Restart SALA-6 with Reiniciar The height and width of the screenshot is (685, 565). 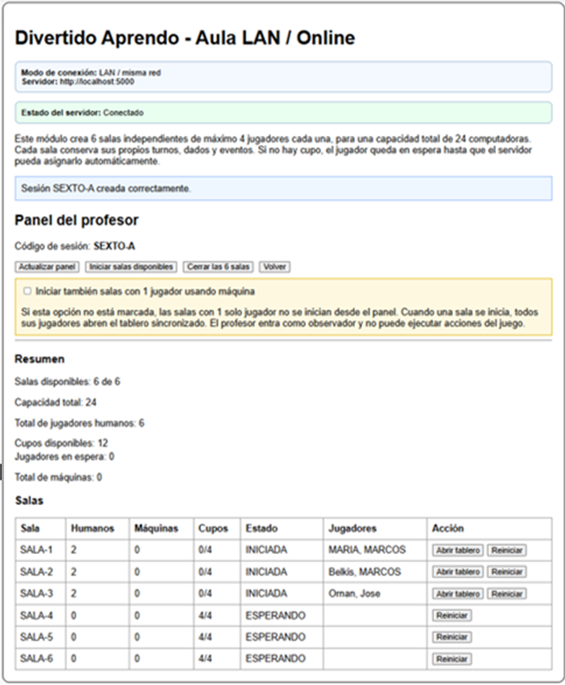pyautogui.click(x=452, y=659)
